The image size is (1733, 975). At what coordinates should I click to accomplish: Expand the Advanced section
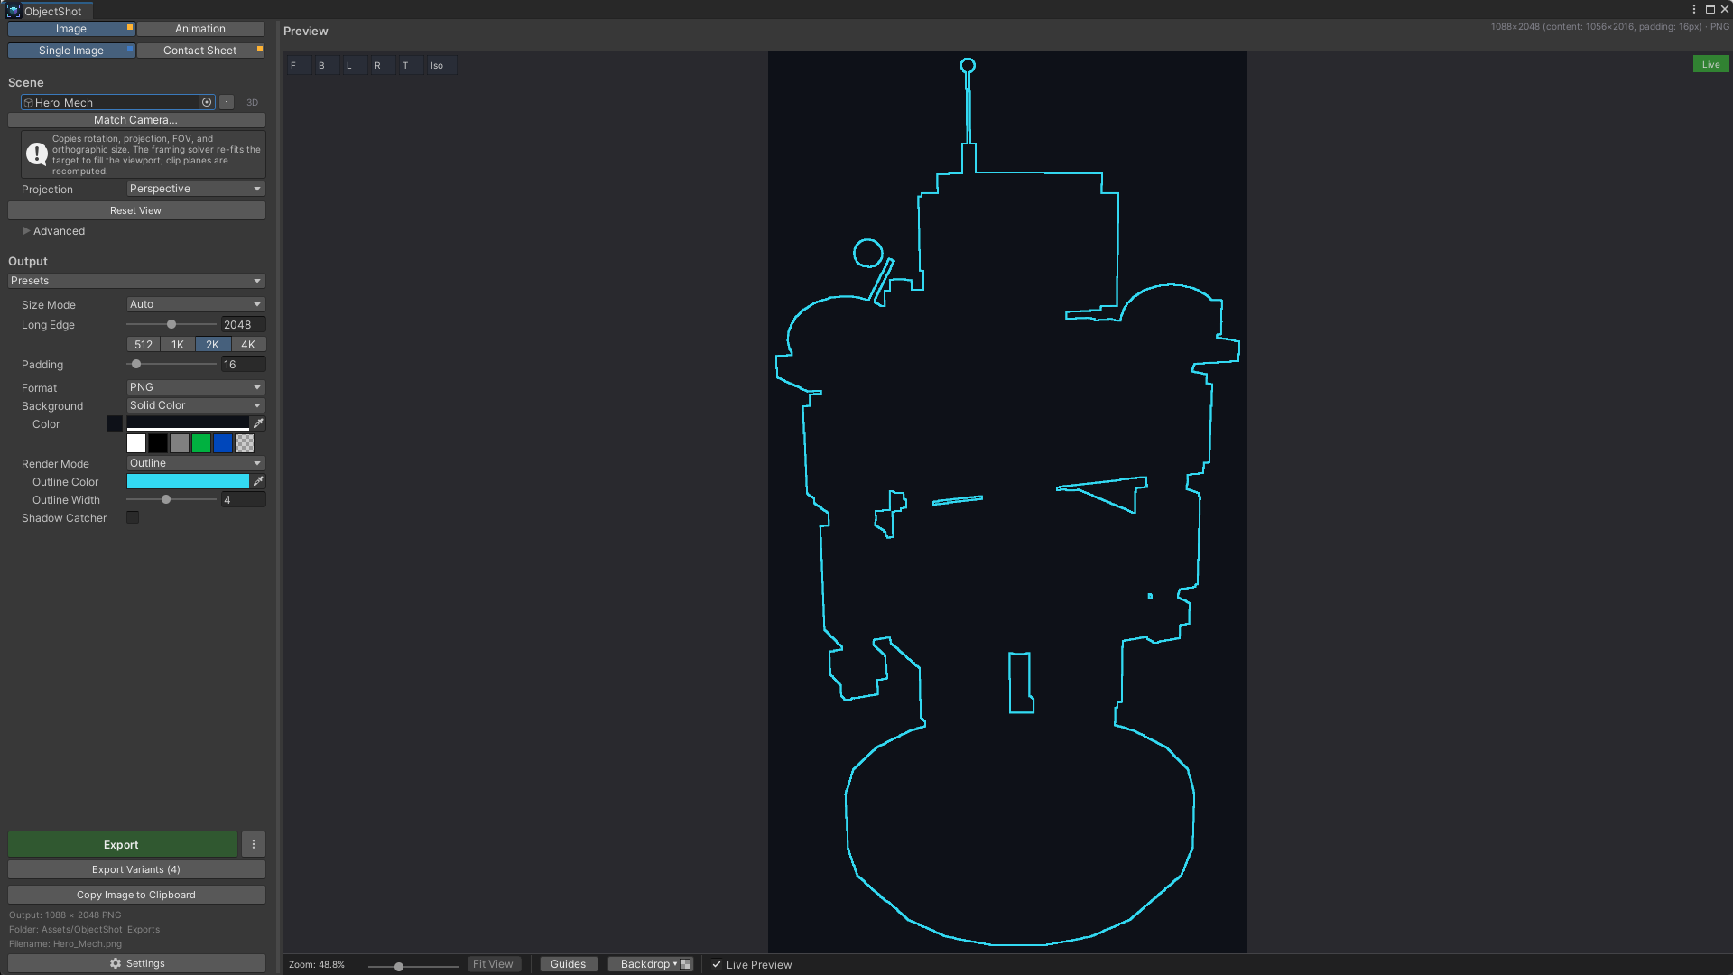pyautogui.click(x=53, y=231)
